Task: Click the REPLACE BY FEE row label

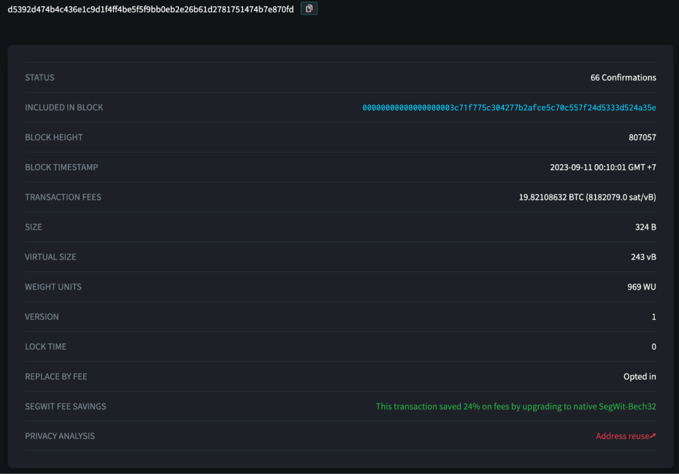Action: coord(56,376)
